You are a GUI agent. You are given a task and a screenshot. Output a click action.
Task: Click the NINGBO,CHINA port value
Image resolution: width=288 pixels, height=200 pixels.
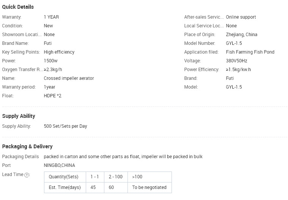click(59, 165)
